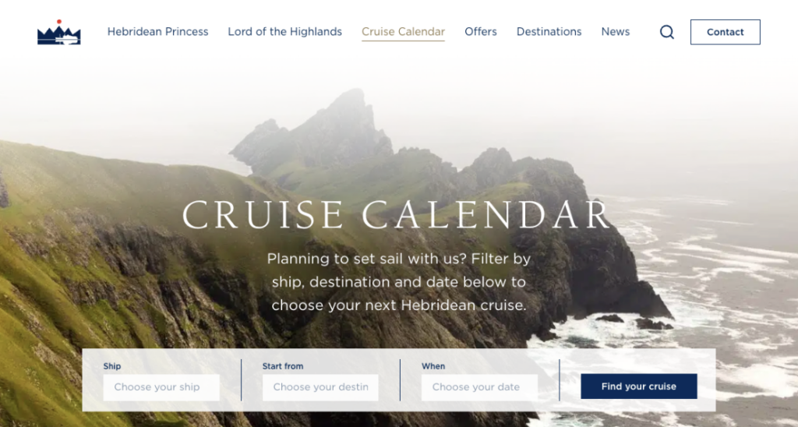The image size is (798, 427).
Task: Expand the Choose your ship dropdown
Action: (161, 387)
